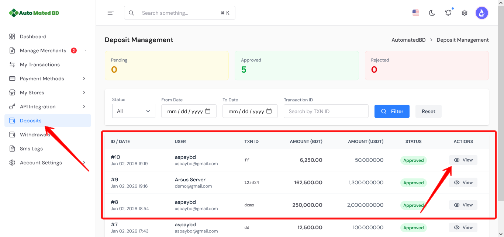Screen dimensions: 504x237
Task: Open the Status filter dropdown
Action: (x=134, y=111)
